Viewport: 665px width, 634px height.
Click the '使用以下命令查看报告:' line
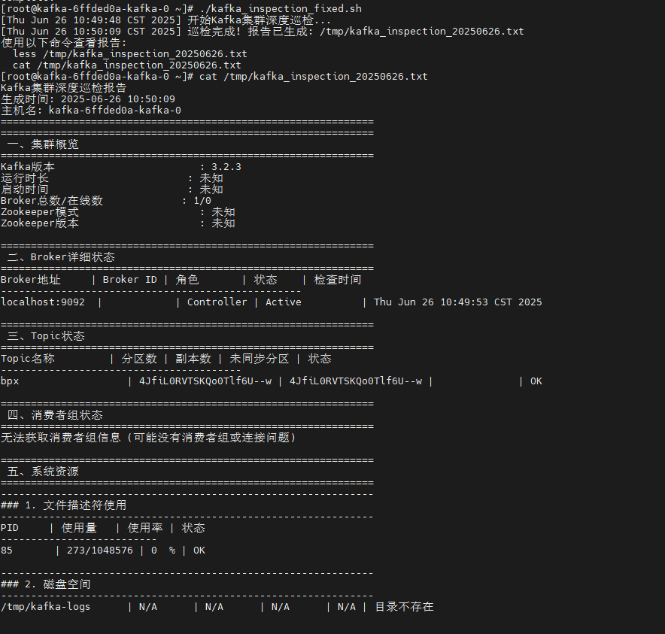click(64, 42)
